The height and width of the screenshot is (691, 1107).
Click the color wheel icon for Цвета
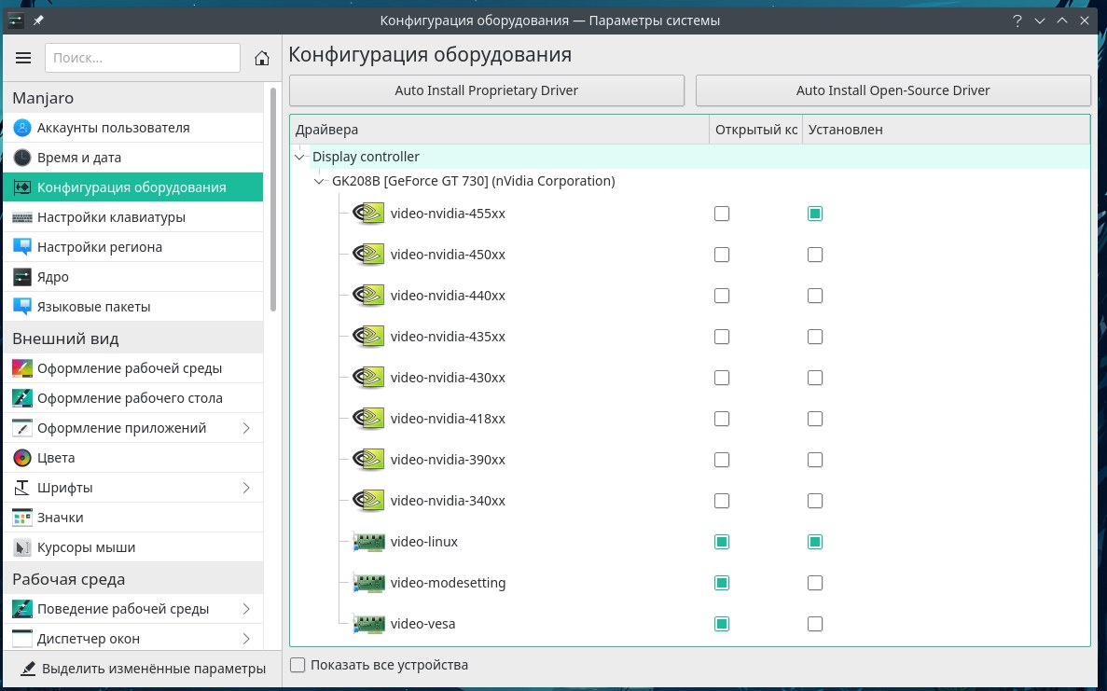(x=21, y=458)
